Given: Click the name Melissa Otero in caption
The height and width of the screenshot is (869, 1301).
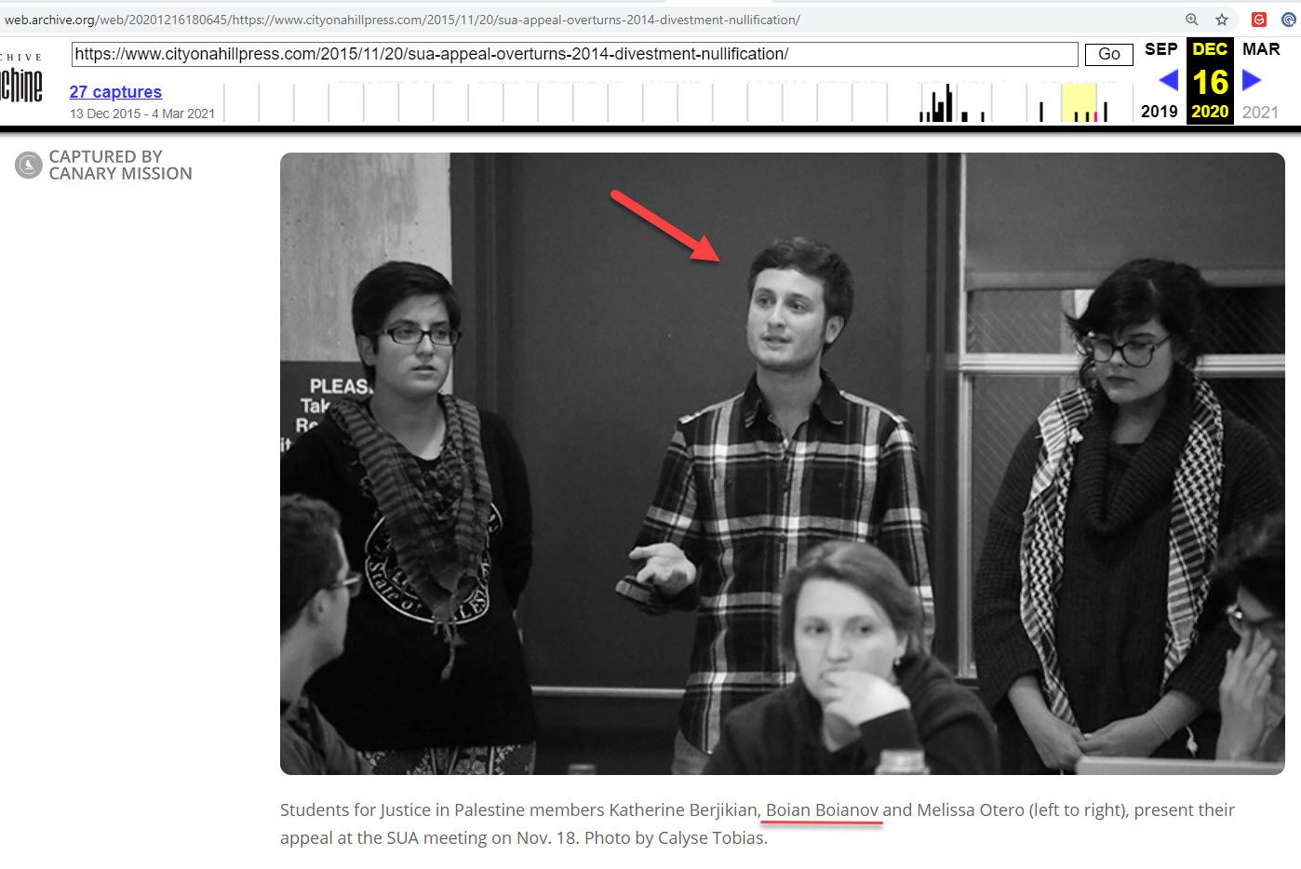Looking at the screenshot, I should point(971,810).
